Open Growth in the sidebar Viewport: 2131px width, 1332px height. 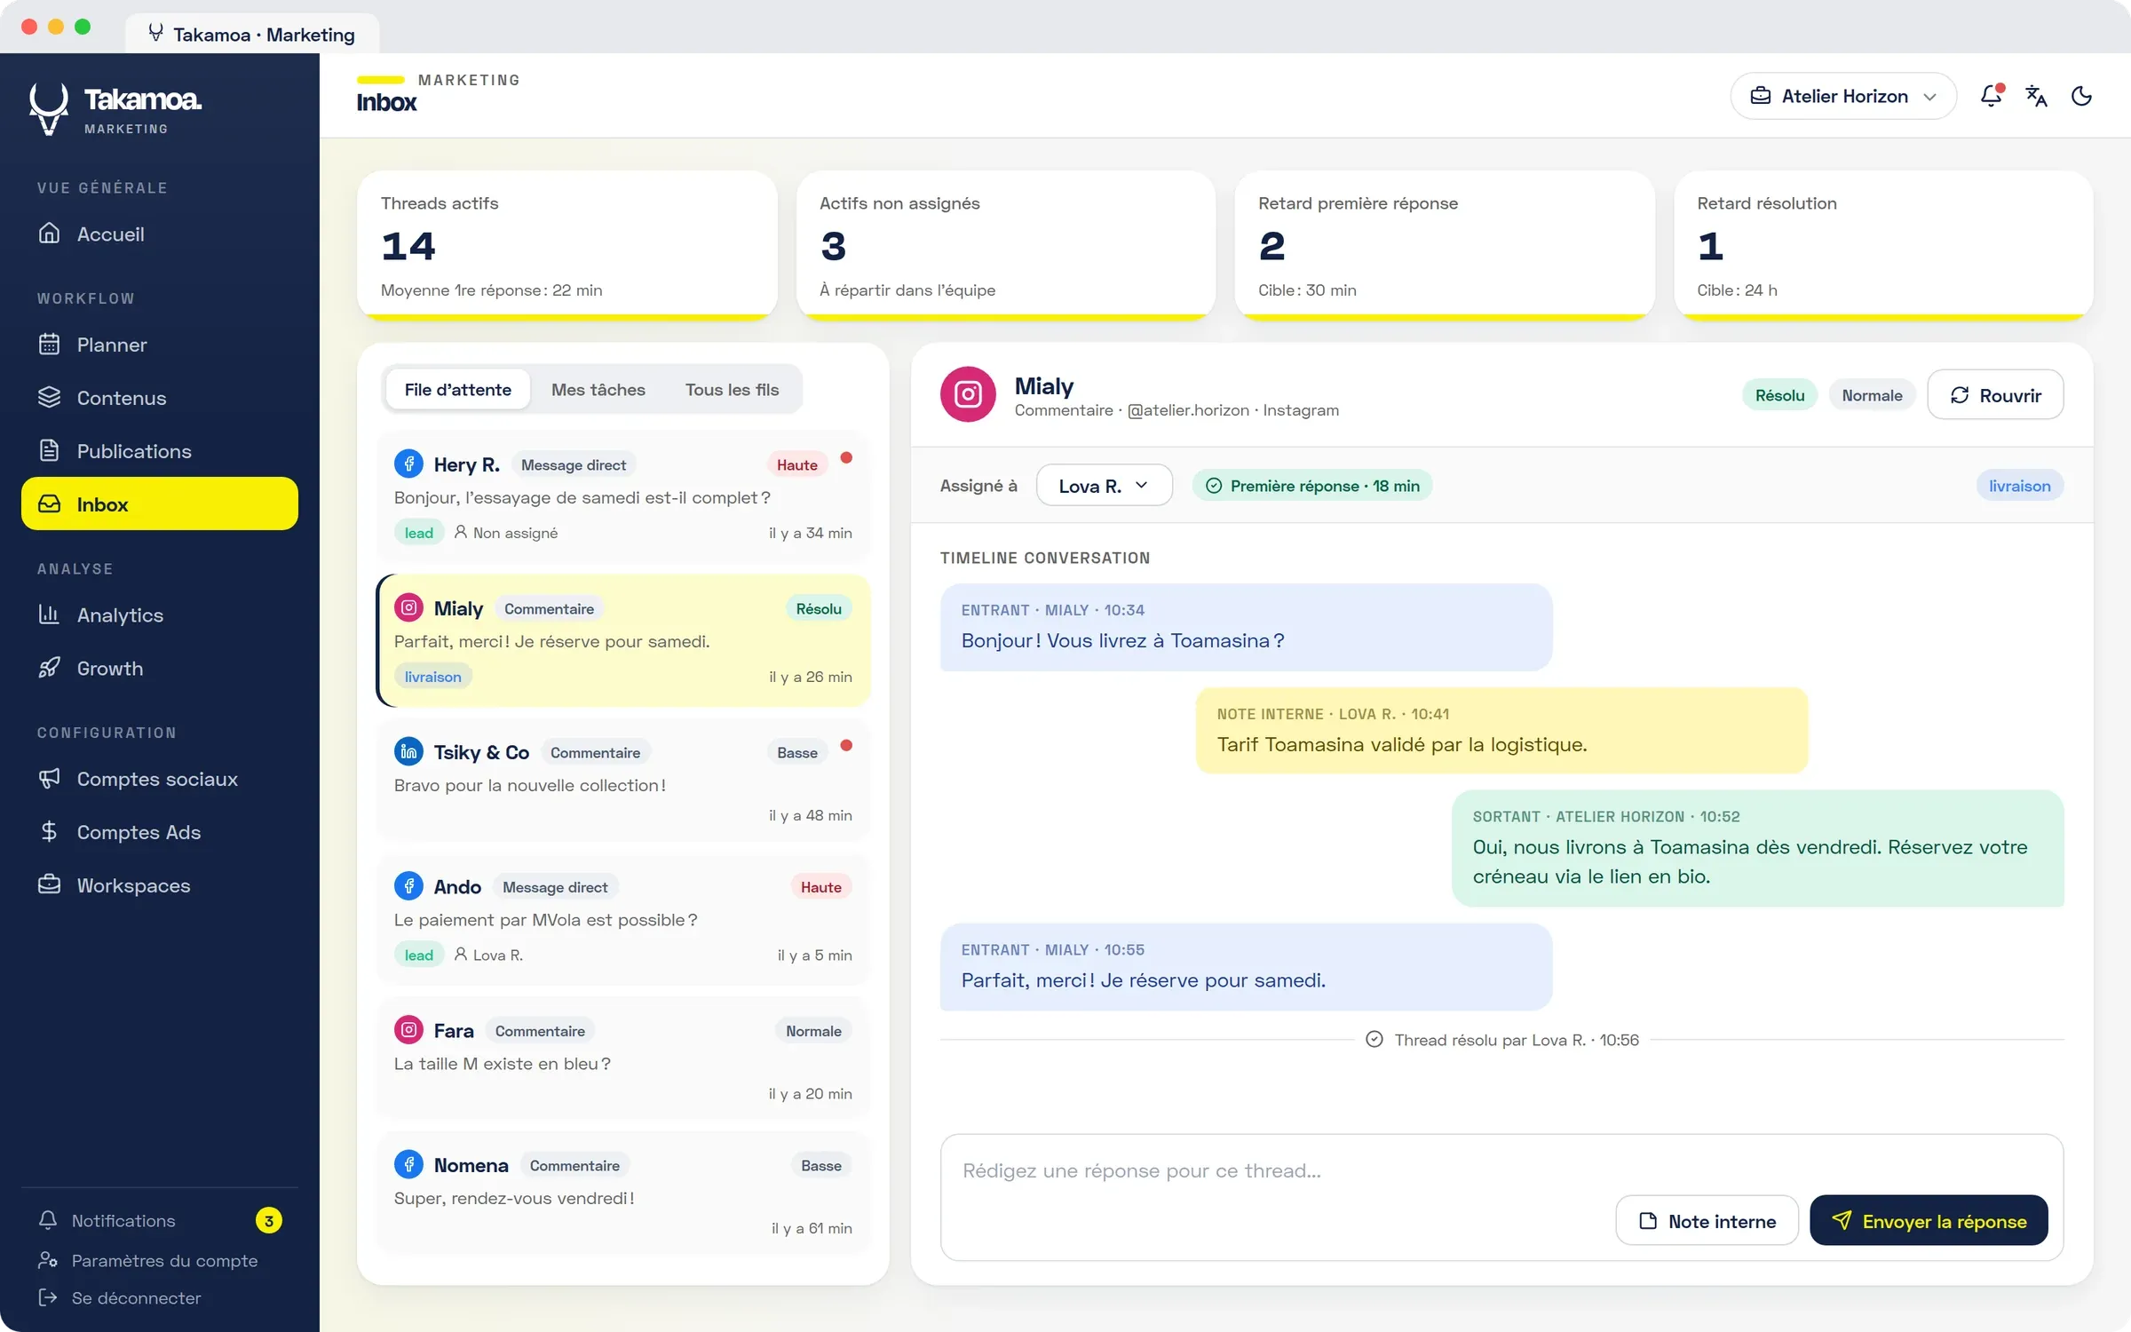coord(160,668)
